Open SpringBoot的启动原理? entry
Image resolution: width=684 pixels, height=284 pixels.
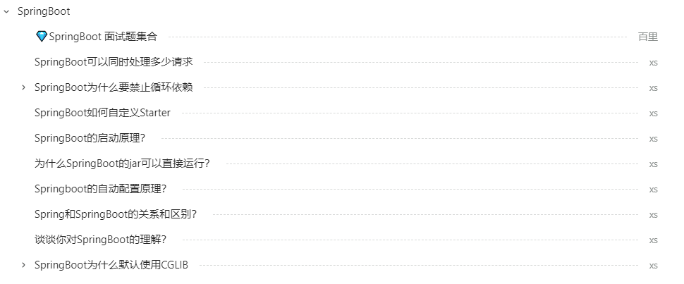90,138
